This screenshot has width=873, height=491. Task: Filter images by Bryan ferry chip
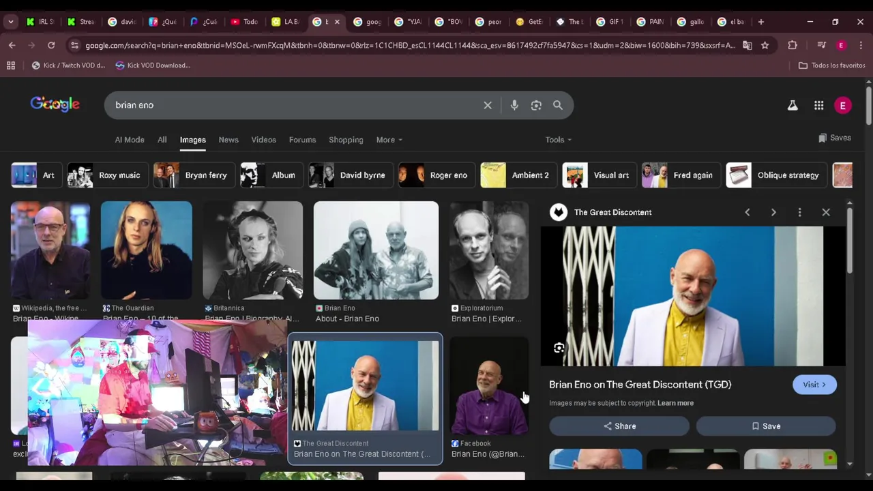[x=194, y=175]
